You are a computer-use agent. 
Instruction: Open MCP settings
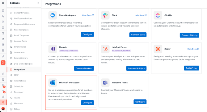pyautogui.click(x=16, y=75)
